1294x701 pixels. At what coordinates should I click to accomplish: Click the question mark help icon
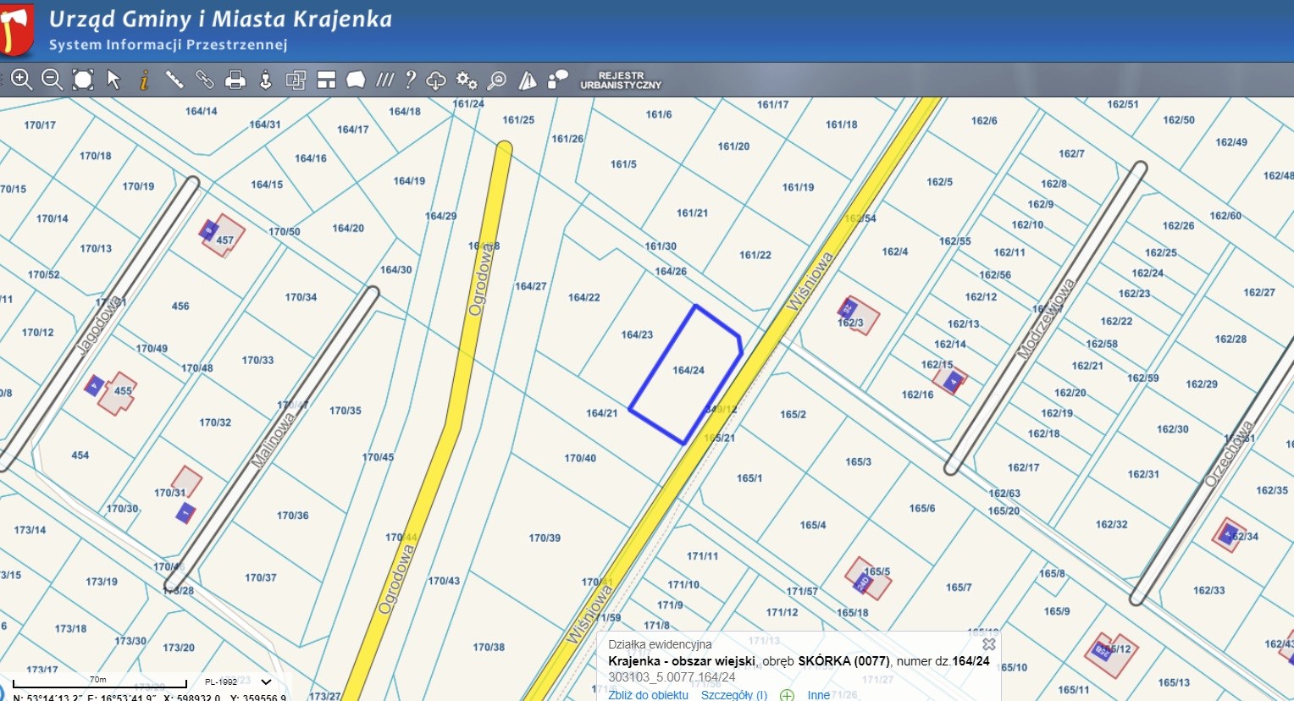tap(410, 80)
